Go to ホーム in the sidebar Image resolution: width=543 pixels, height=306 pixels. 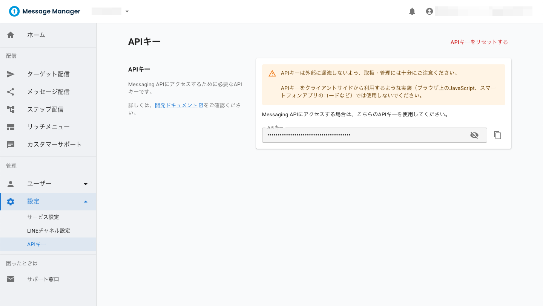[48, 35]
